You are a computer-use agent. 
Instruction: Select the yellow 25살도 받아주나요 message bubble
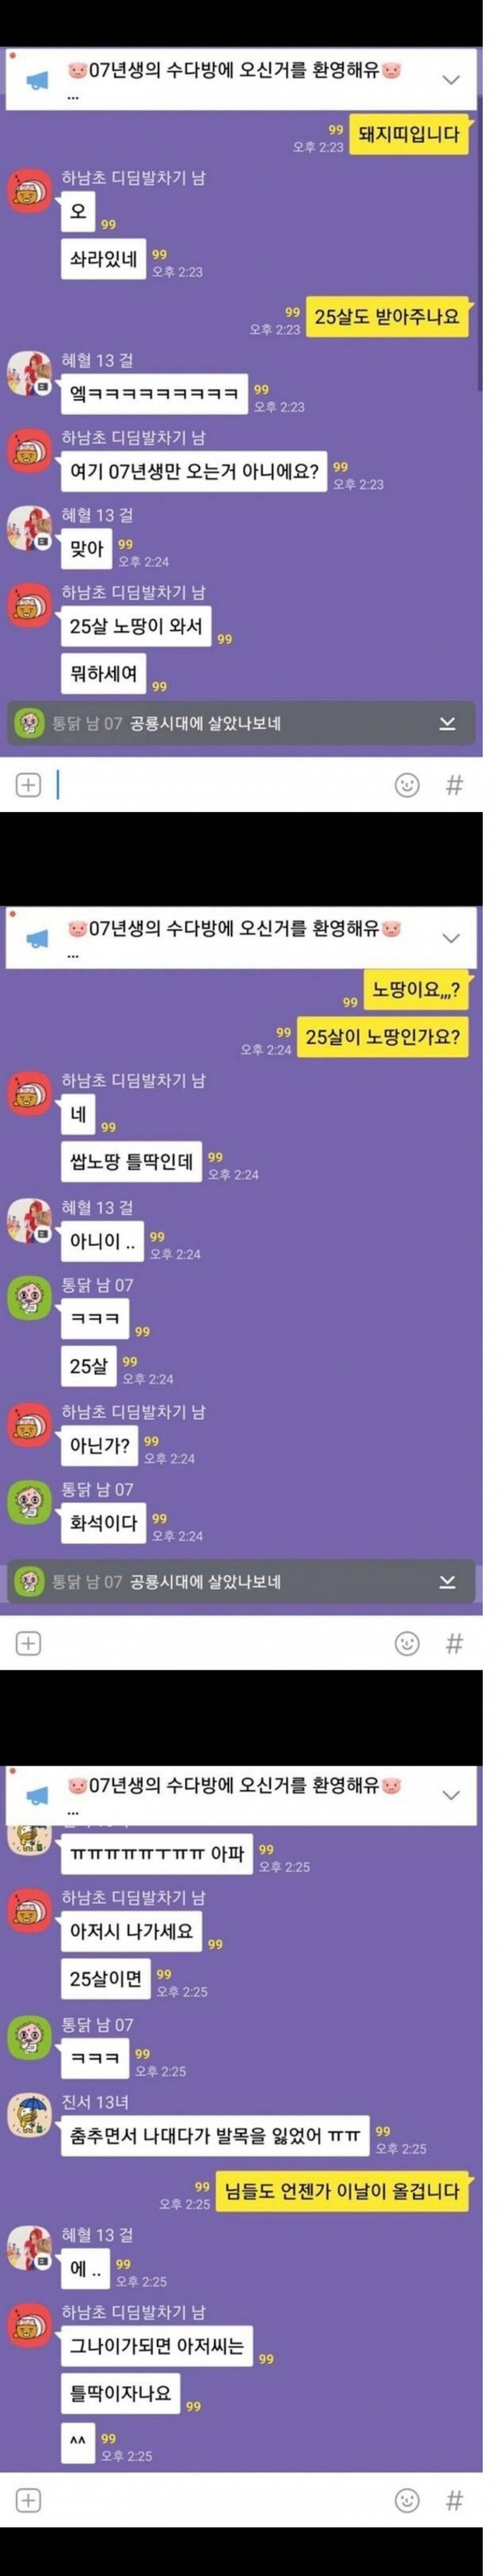coord(387,317)
